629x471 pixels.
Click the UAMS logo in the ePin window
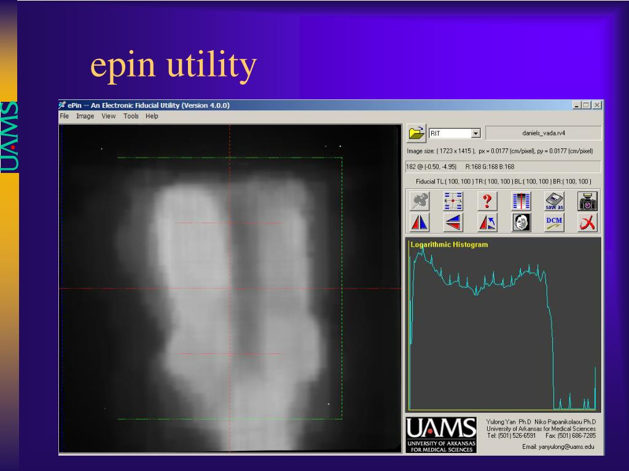click(441, 435)
